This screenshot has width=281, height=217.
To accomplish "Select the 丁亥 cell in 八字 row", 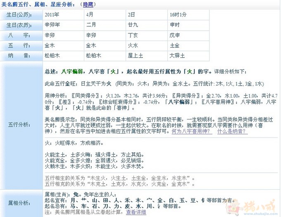I will coord(147,35).
